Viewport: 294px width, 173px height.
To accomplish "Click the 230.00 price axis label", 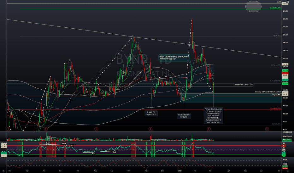I will [285, 11].
